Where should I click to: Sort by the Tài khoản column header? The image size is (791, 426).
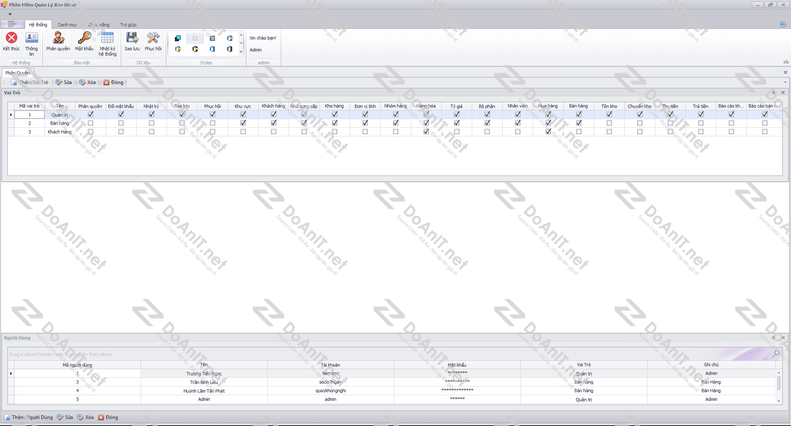pyautogui.click(x=330, y=365)
